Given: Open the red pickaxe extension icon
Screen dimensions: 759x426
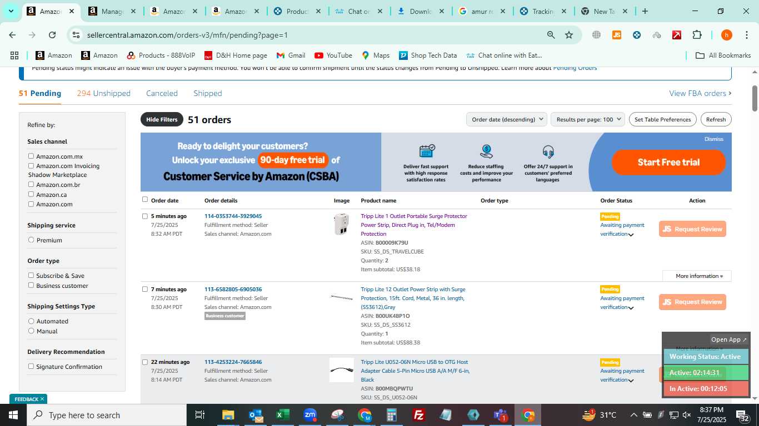Looking at the screenshot, I should [x=677, y=35].
